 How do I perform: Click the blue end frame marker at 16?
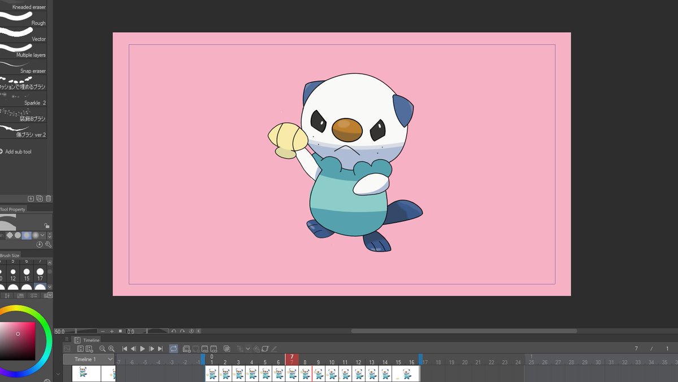(x=420, y=359)
